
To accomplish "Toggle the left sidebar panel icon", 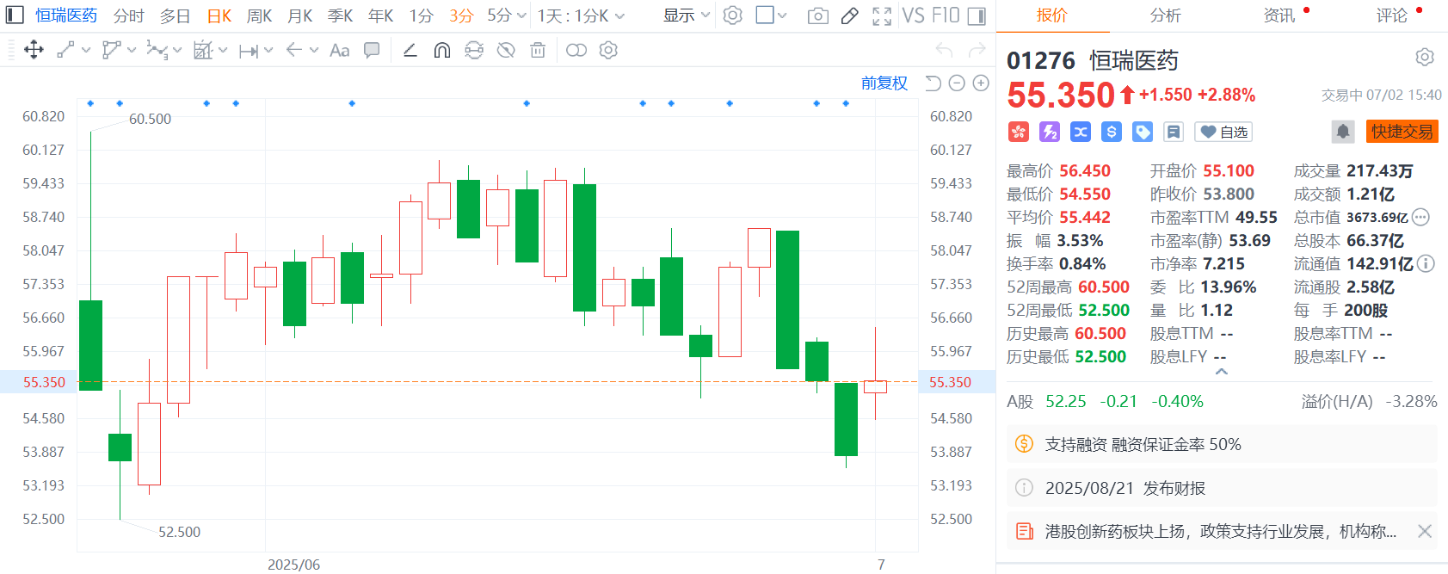I will click(x=15, y=15).
